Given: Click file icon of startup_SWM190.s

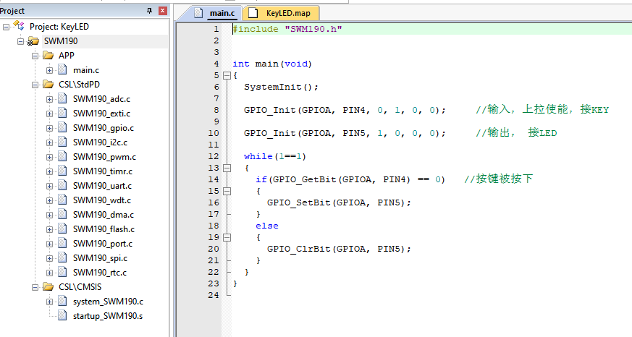Looking at the screenshot, I should 62,315.
